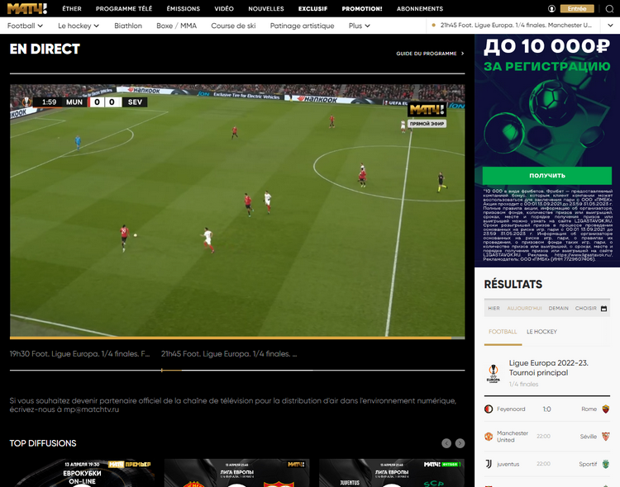Select the Course de ski link
The width and height of the screenshot is (620, 487).
pyautogui.click(x=233, y=26)
